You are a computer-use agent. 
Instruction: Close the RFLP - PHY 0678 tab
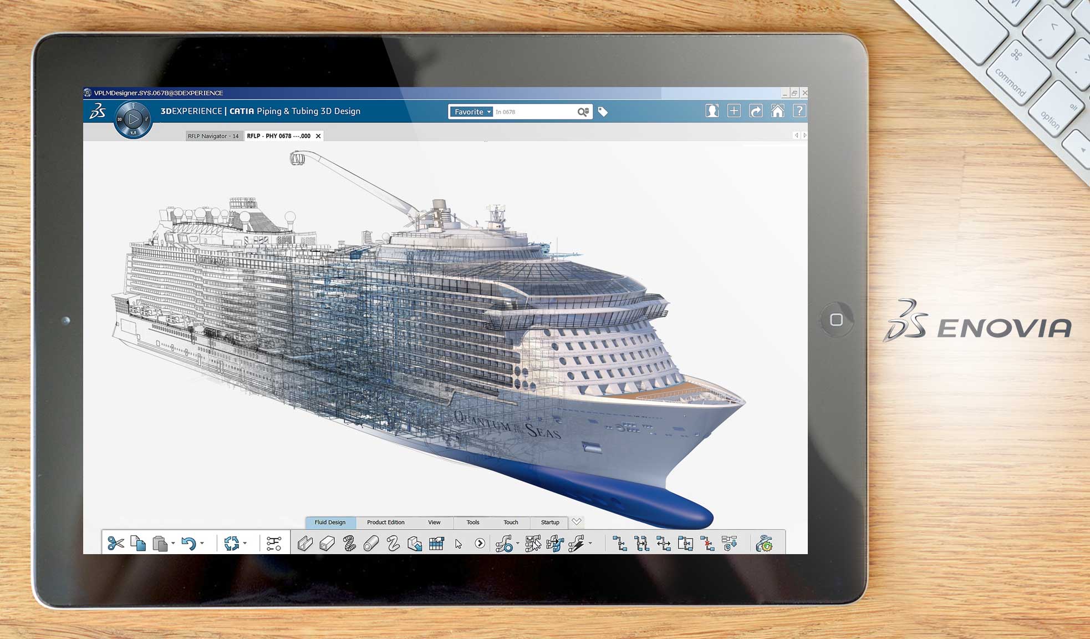[318, 135]
